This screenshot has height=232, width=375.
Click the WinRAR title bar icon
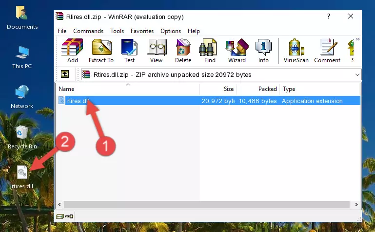tap(59, 17)
